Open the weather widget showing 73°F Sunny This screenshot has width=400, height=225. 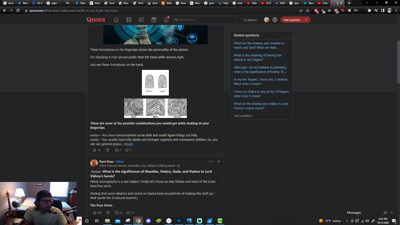[x=330, y=221]
